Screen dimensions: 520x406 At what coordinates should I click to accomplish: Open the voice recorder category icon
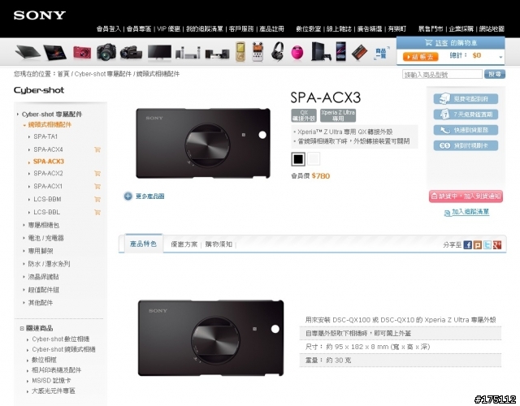(x=258, y=52)
